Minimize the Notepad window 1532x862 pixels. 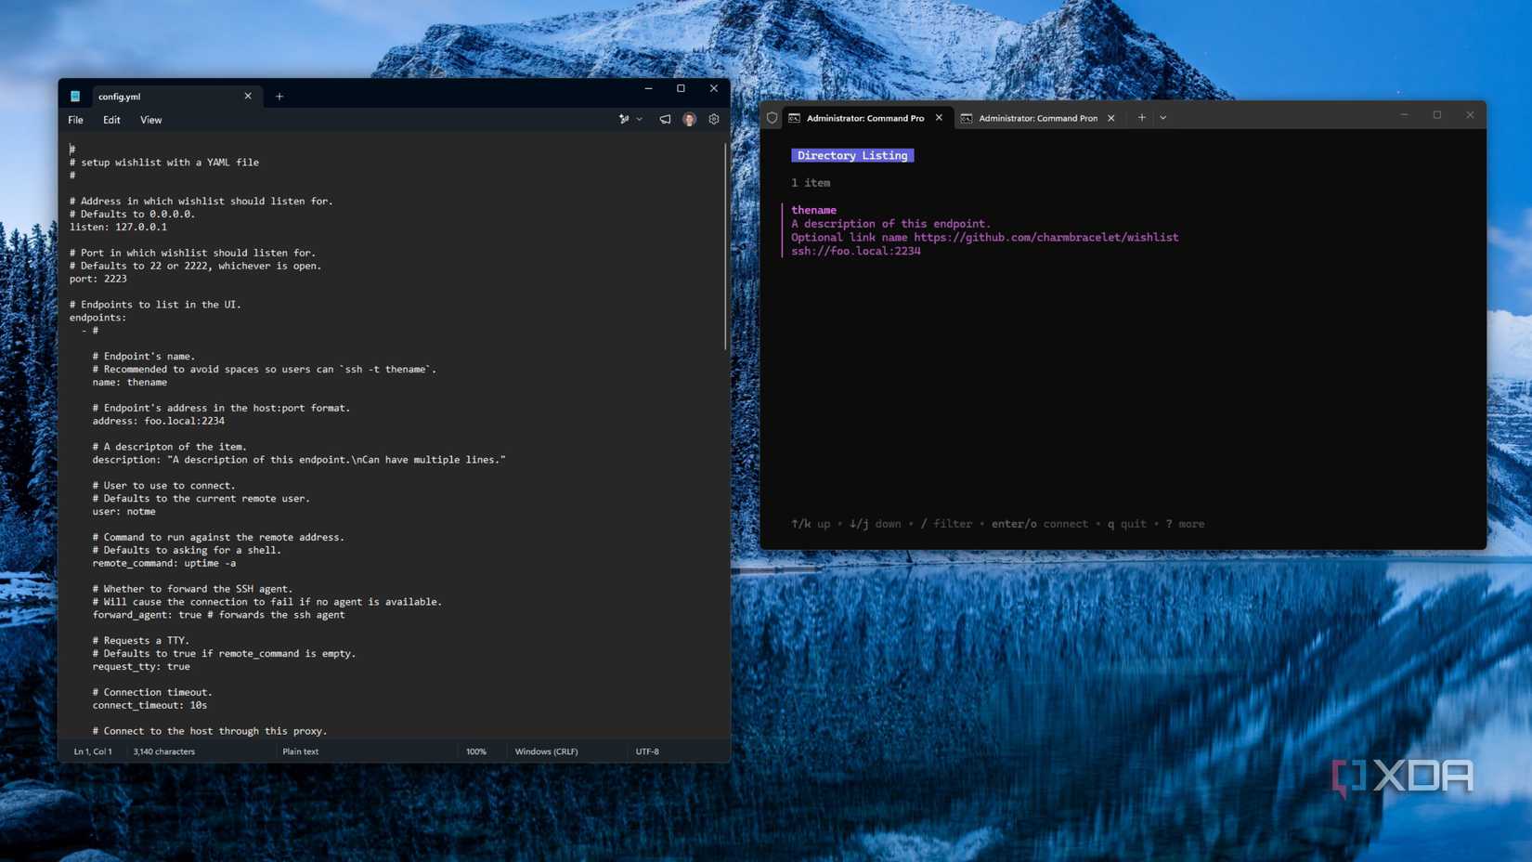648,88
